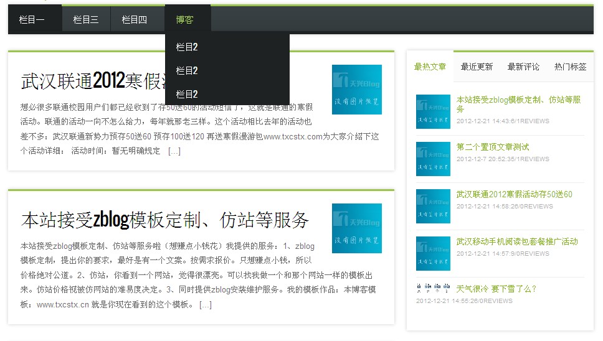
Task: Click excerpt text starting 想必很多联通校园用户
Action: 199,129
